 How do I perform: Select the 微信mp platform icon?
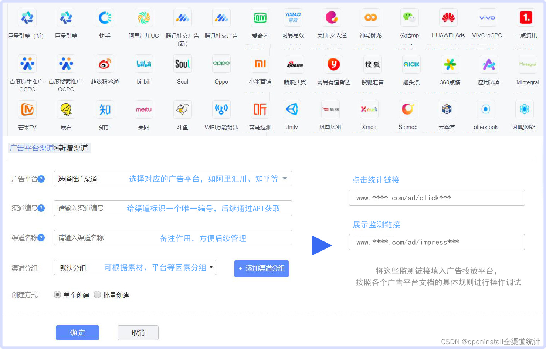(x=410, y=17)
